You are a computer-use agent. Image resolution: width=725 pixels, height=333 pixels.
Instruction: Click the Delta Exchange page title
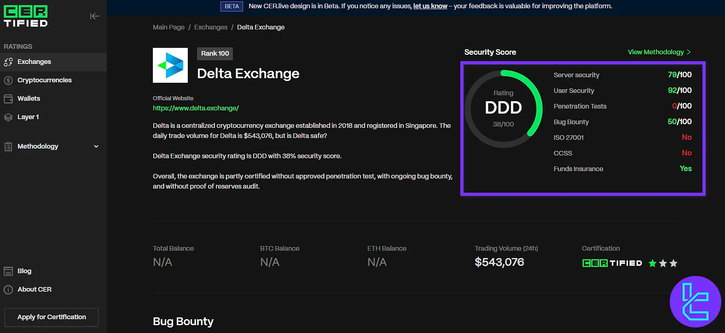point(248,74)
